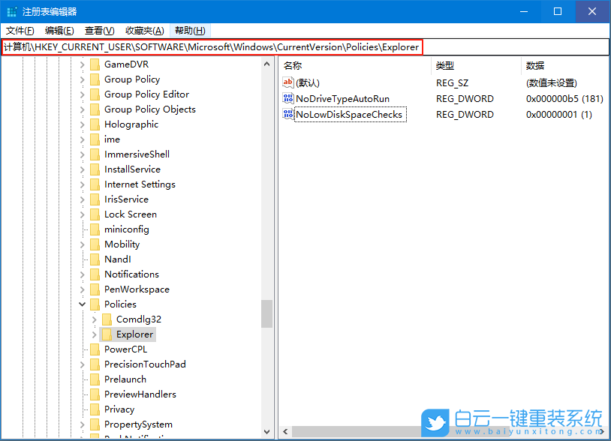Click the Registry Editor title bar icon
611x441 pixels.
[x=11, y=11]
